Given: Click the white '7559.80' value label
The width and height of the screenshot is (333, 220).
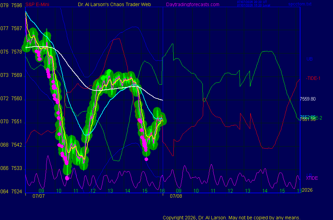Looking at the screenshot, I should 308,99.
